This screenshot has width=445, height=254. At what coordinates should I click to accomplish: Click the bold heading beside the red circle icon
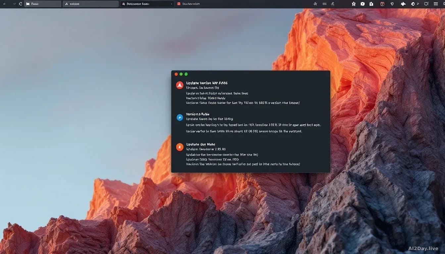point(207,83)
